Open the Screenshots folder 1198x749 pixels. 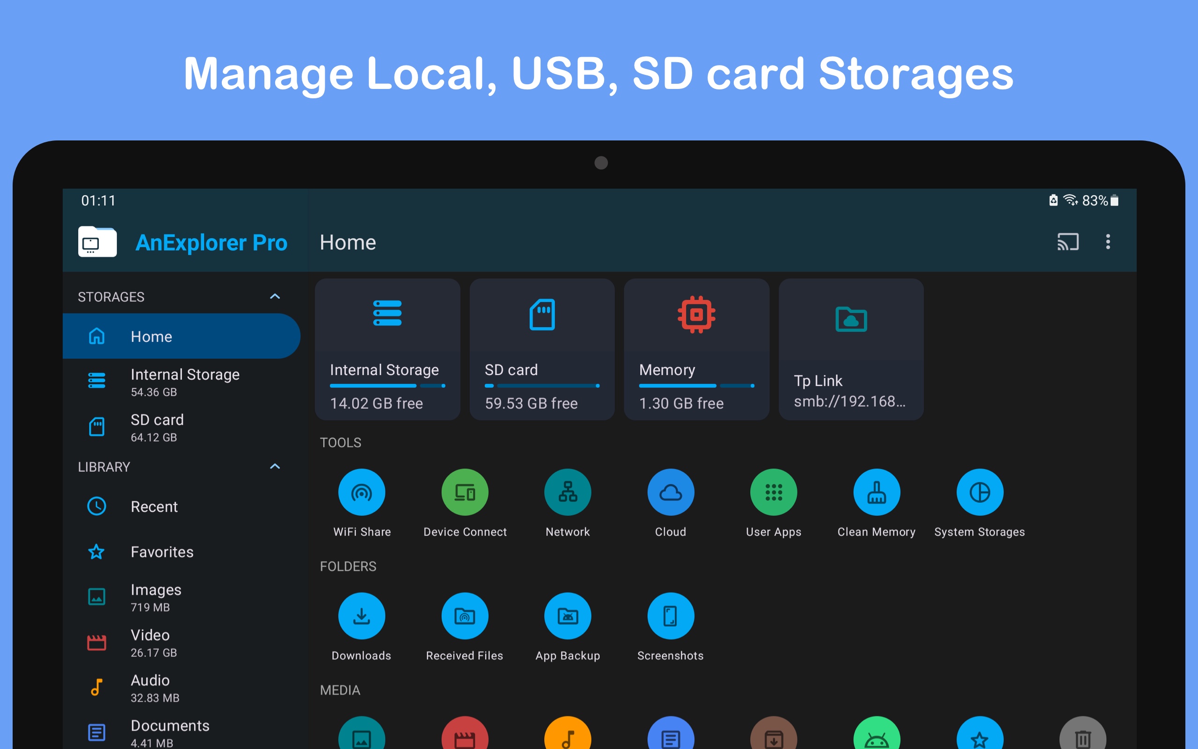click(670, 615)
